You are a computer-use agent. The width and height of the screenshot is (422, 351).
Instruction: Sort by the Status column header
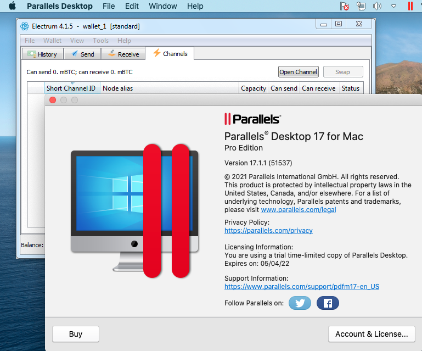(x=351, y=88)
